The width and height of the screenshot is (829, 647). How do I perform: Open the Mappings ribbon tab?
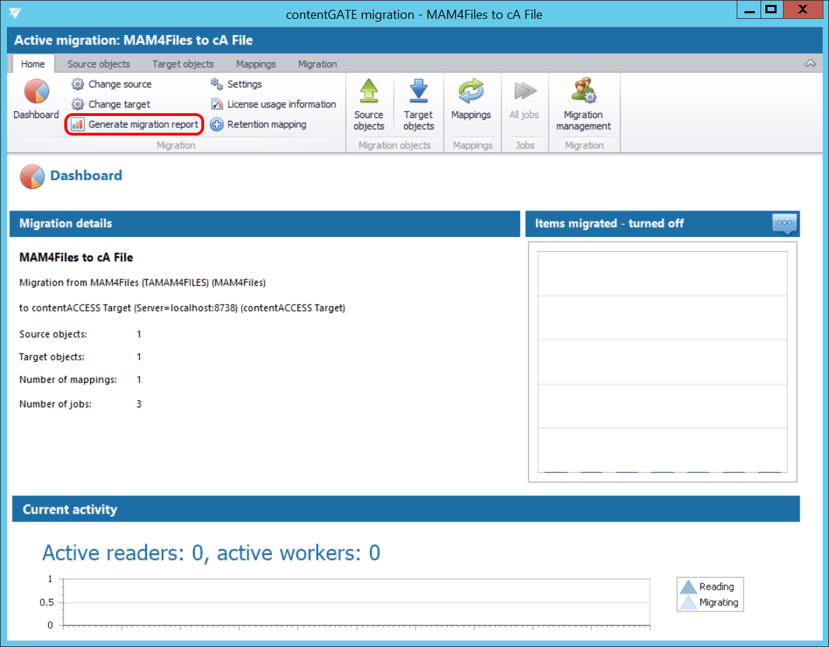point(256,64)
